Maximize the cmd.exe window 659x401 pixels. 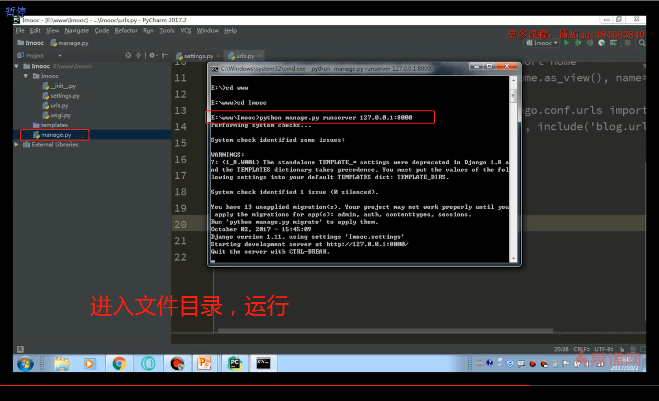[490, 66]
